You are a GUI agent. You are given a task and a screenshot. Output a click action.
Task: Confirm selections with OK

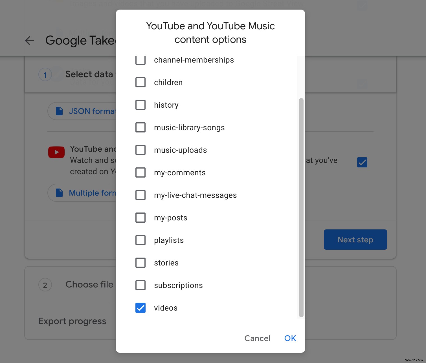coord(290,338)
